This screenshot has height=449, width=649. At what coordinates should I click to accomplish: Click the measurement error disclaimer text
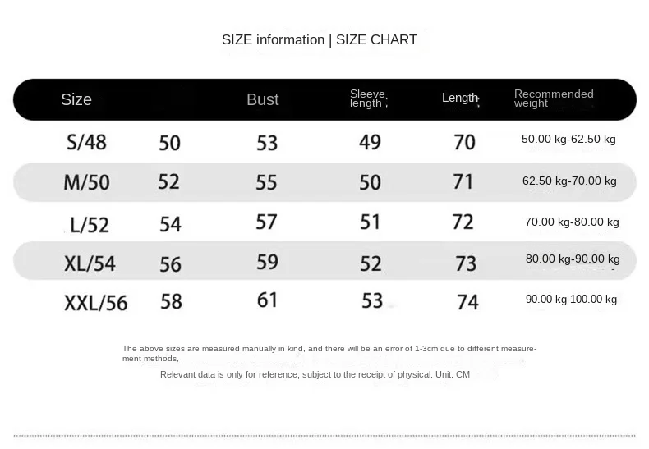329,353
